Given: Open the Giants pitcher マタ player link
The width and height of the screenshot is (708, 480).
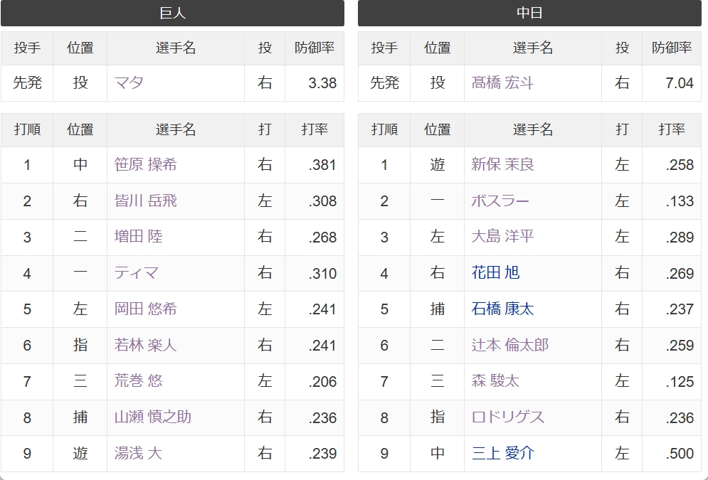Looking at the screenshot, I should pos(129,83).
